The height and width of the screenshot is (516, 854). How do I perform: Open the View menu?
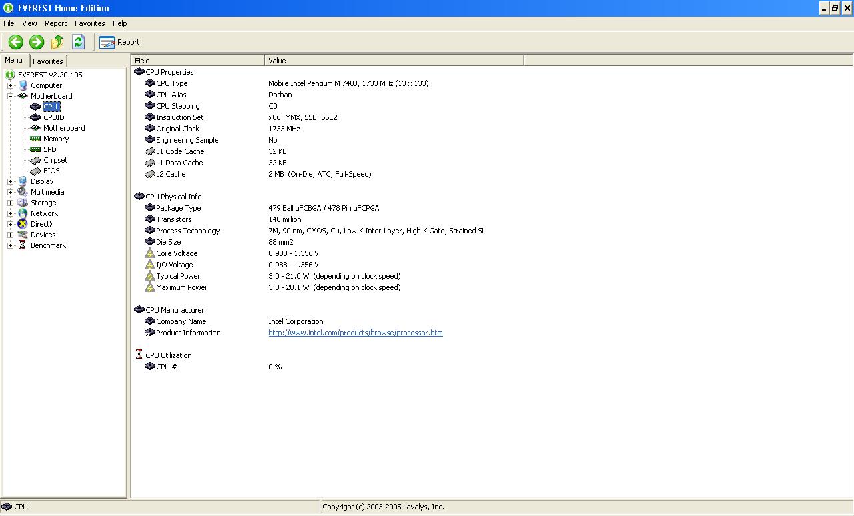point(29,23)
